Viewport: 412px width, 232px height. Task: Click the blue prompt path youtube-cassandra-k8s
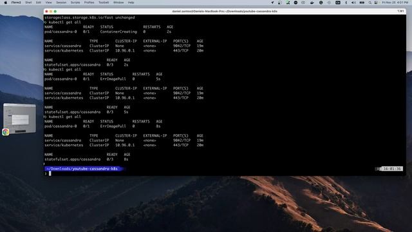[82, 169]
